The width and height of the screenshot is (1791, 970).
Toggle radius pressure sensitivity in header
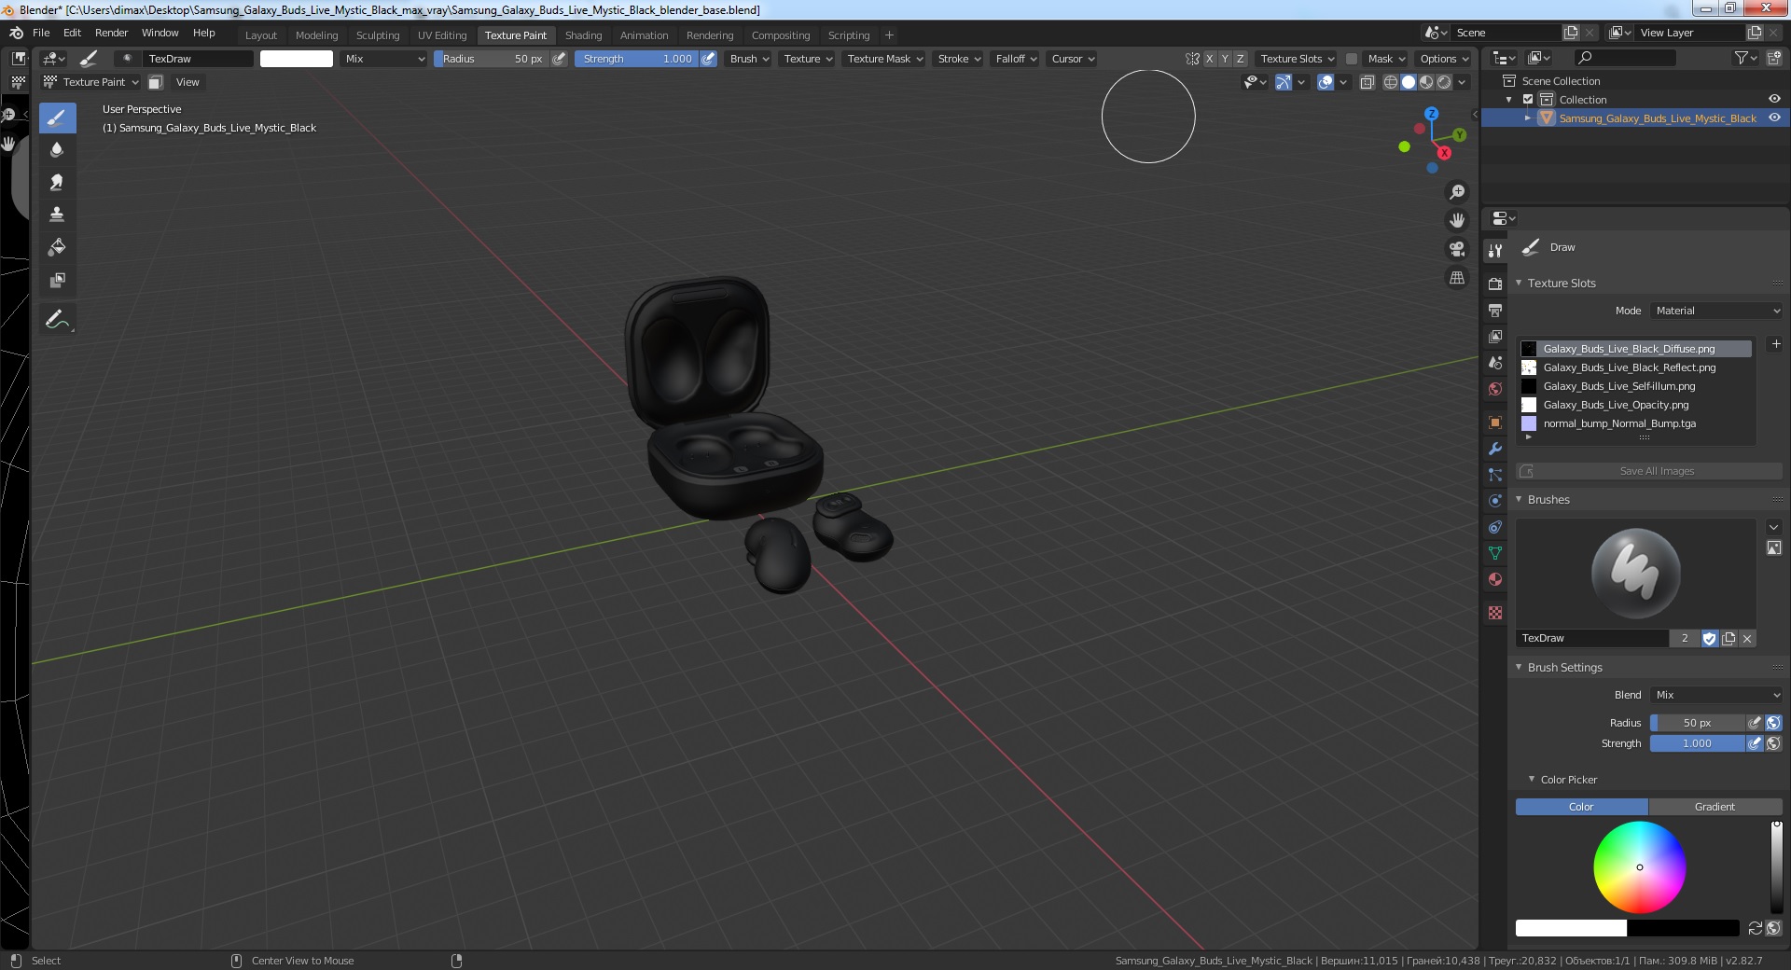pos(559,59)
